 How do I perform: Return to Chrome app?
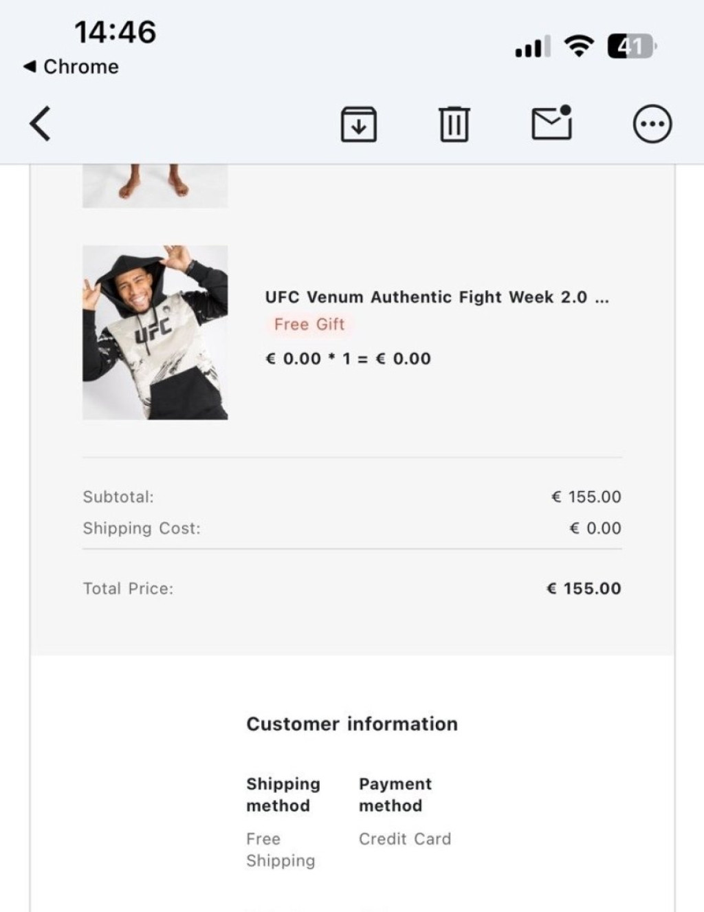(71, 67)
